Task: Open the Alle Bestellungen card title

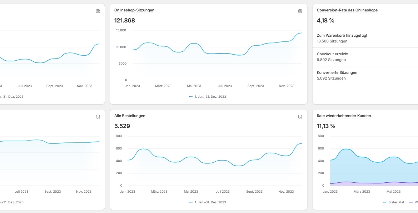Action: [130, 116]
